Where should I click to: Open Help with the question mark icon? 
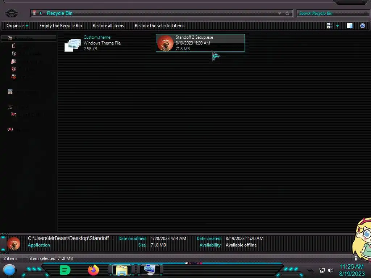(362, 26)
